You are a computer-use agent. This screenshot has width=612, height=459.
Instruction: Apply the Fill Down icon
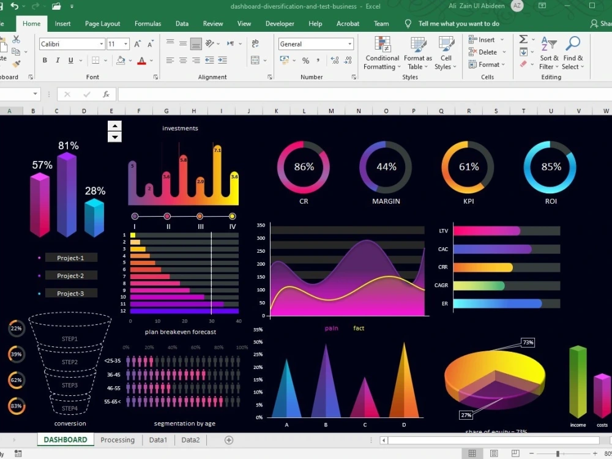click(523, 51)
